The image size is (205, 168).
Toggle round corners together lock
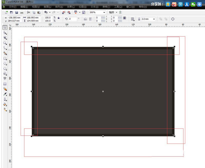(124, 18)
